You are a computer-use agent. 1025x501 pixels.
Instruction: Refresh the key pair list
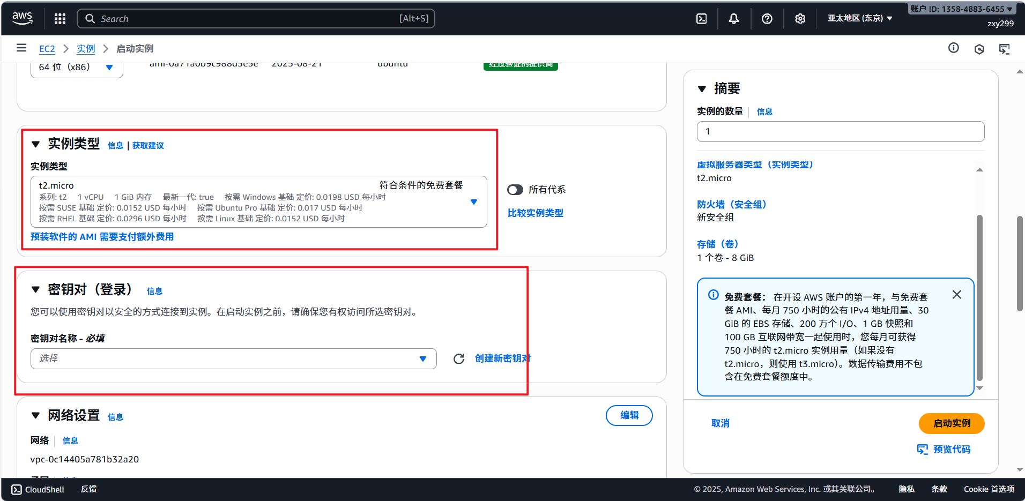(459, 358)
